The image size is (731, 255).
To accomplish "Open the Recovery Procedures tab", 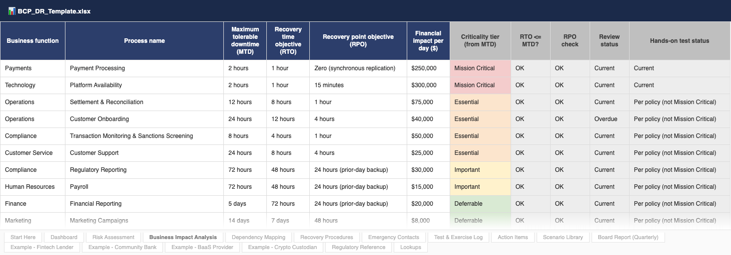I will pyautogui.click(x=327, y=237).
